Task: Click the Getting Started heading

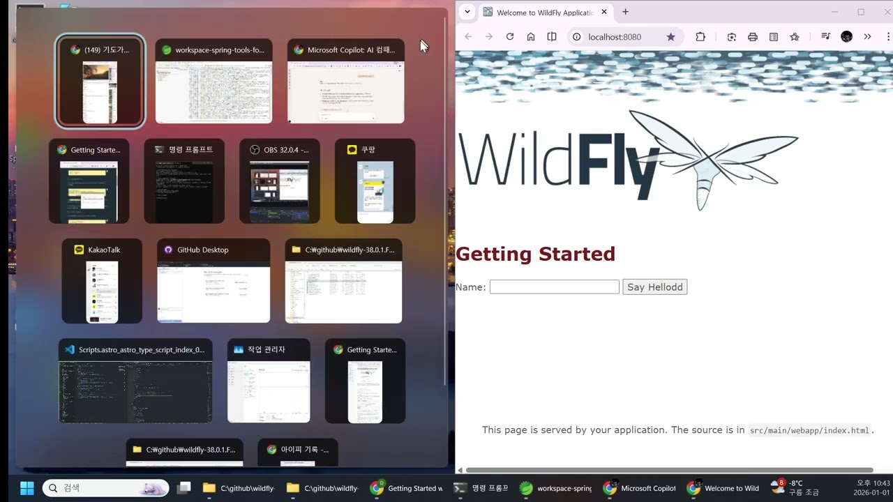Action: [535, 254]
